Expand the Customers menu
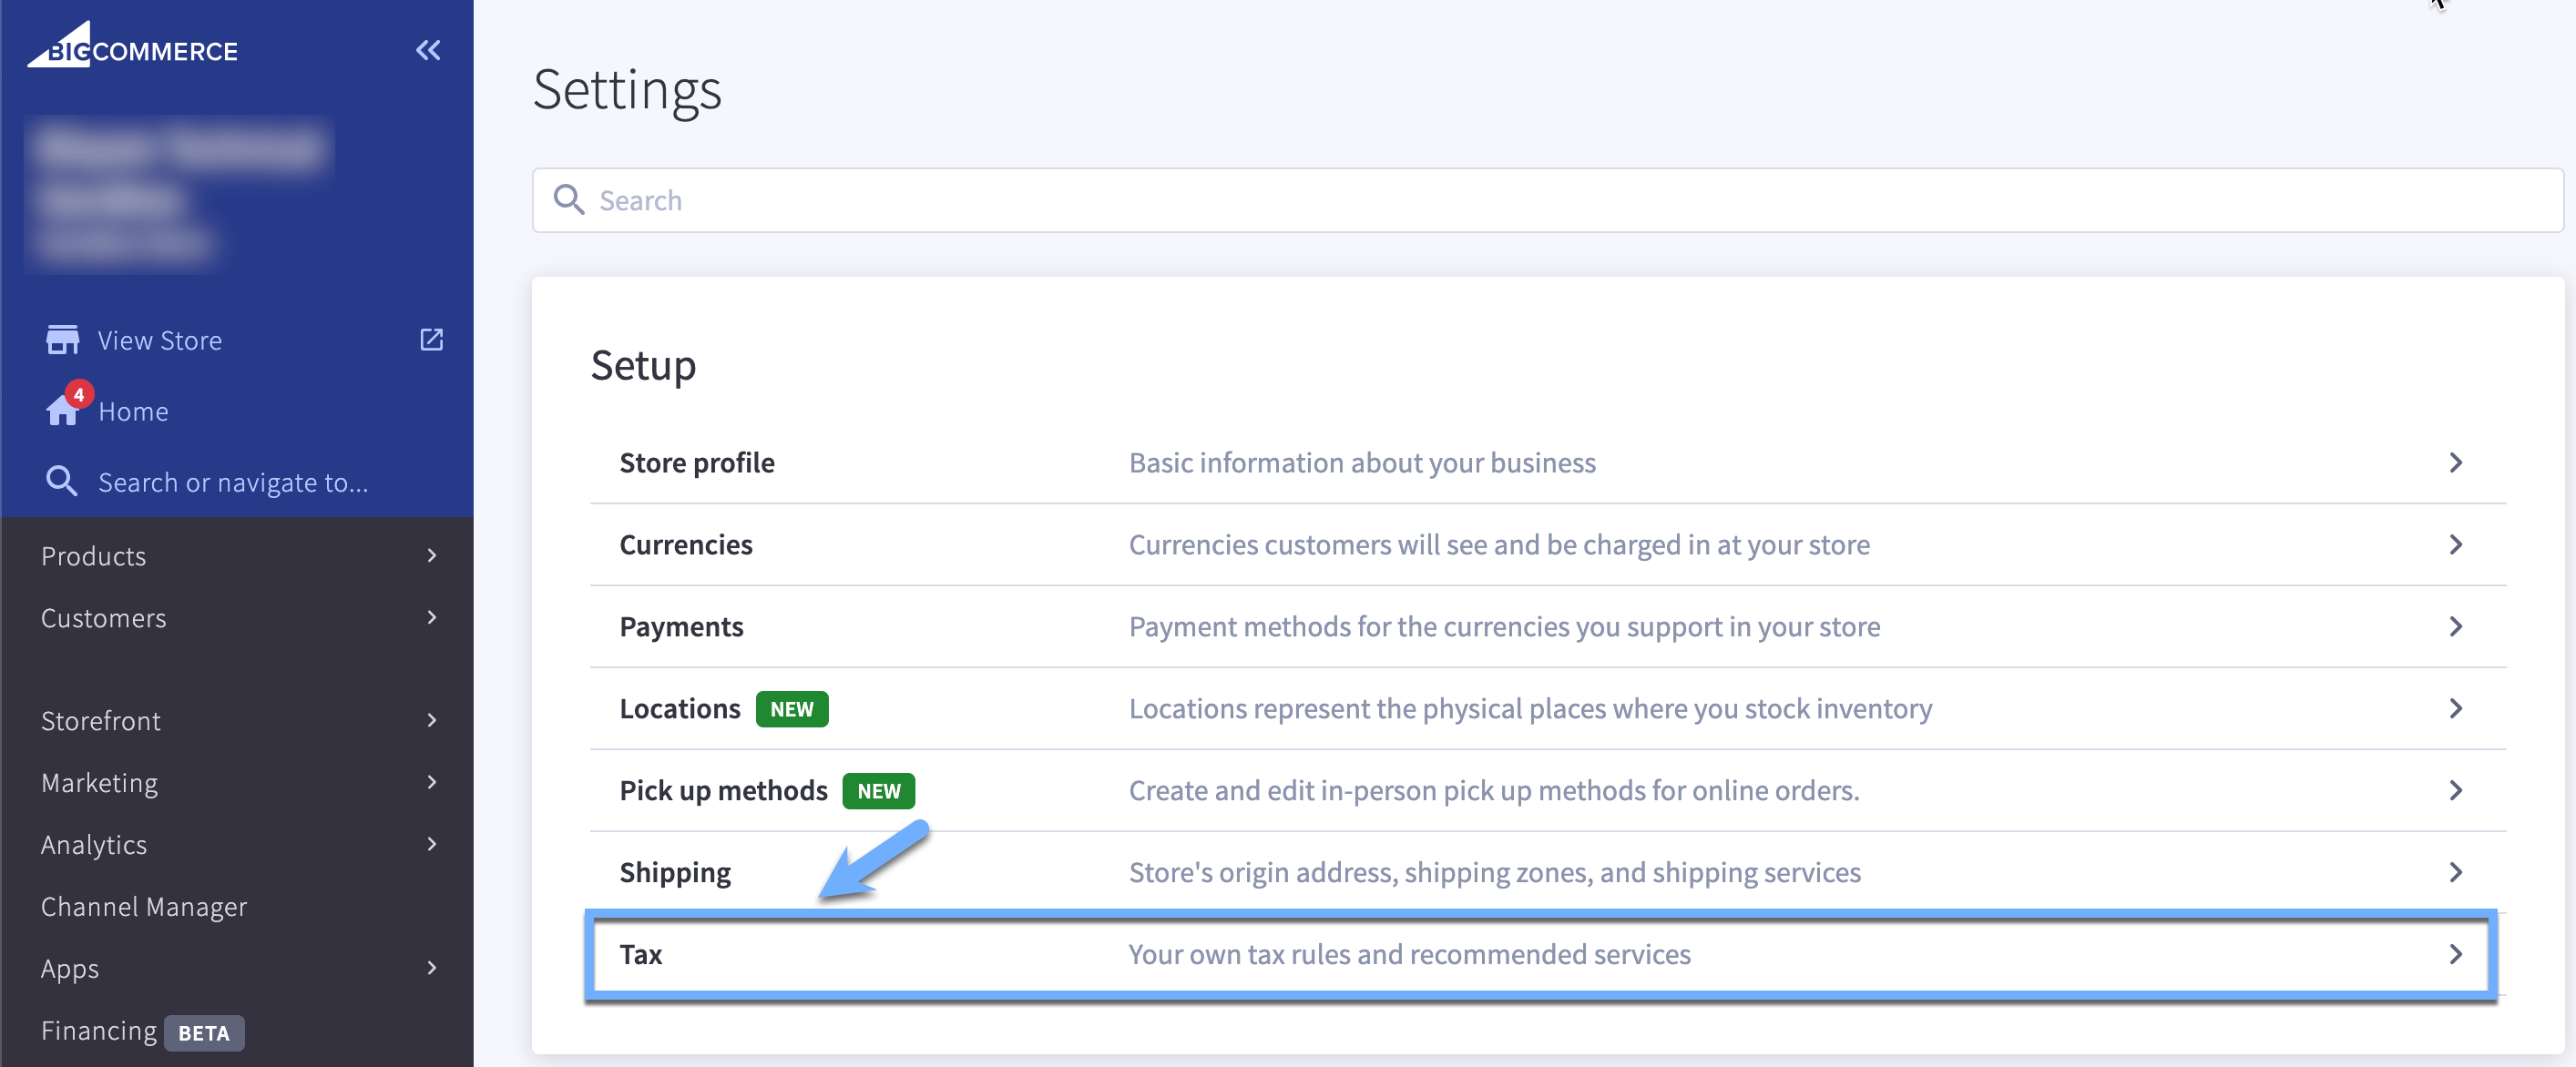The width and height of the screenshot is (2576, 1067). pyautogui.click(x=237, y=617)
